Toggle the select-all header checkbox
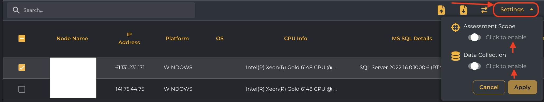The width and height of the screenshot is (544, 102). point(22,39)
